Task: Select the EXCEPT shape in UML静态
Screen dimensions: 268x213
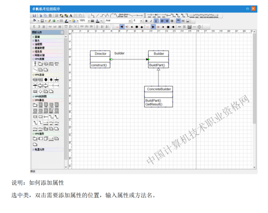Action: (x=40, y=111)
